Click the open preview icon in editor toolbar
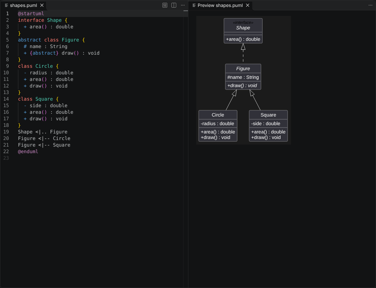The height and width of the screenshot is (288, 376). [165, 5]
